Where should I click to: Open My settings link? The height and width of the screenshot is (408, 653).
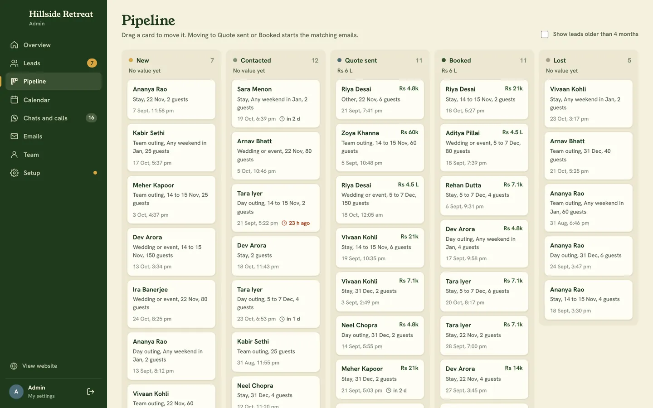pos(41,396)
